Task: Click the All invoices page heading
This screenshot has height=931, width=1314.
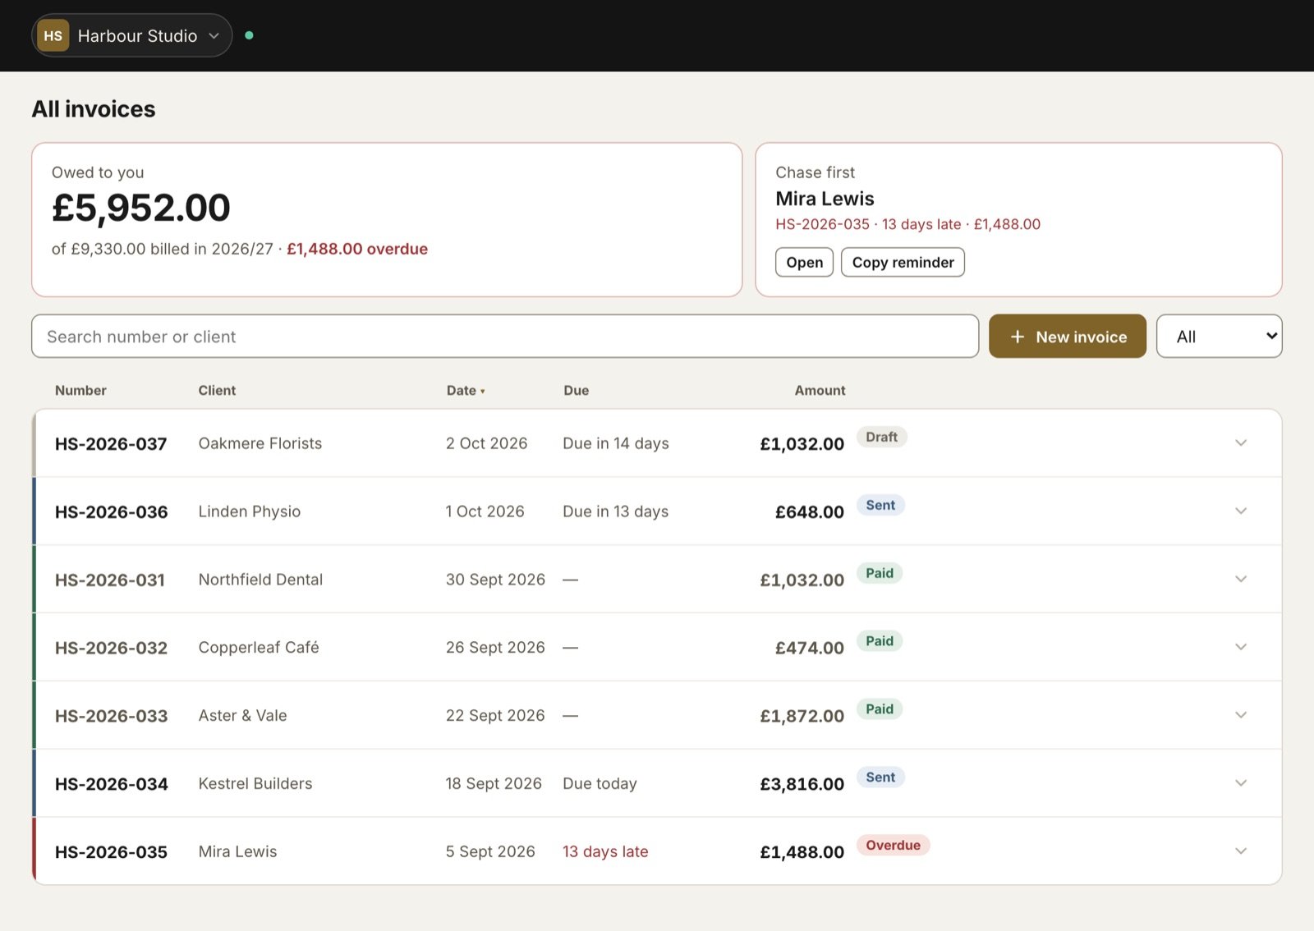Action: click(94, 109)
